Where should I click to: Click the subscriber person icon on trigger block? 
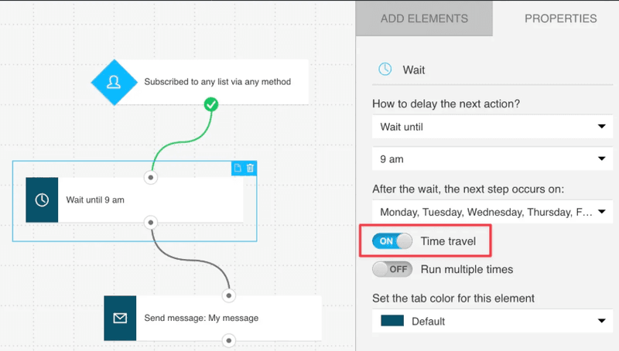pos(113,81)
